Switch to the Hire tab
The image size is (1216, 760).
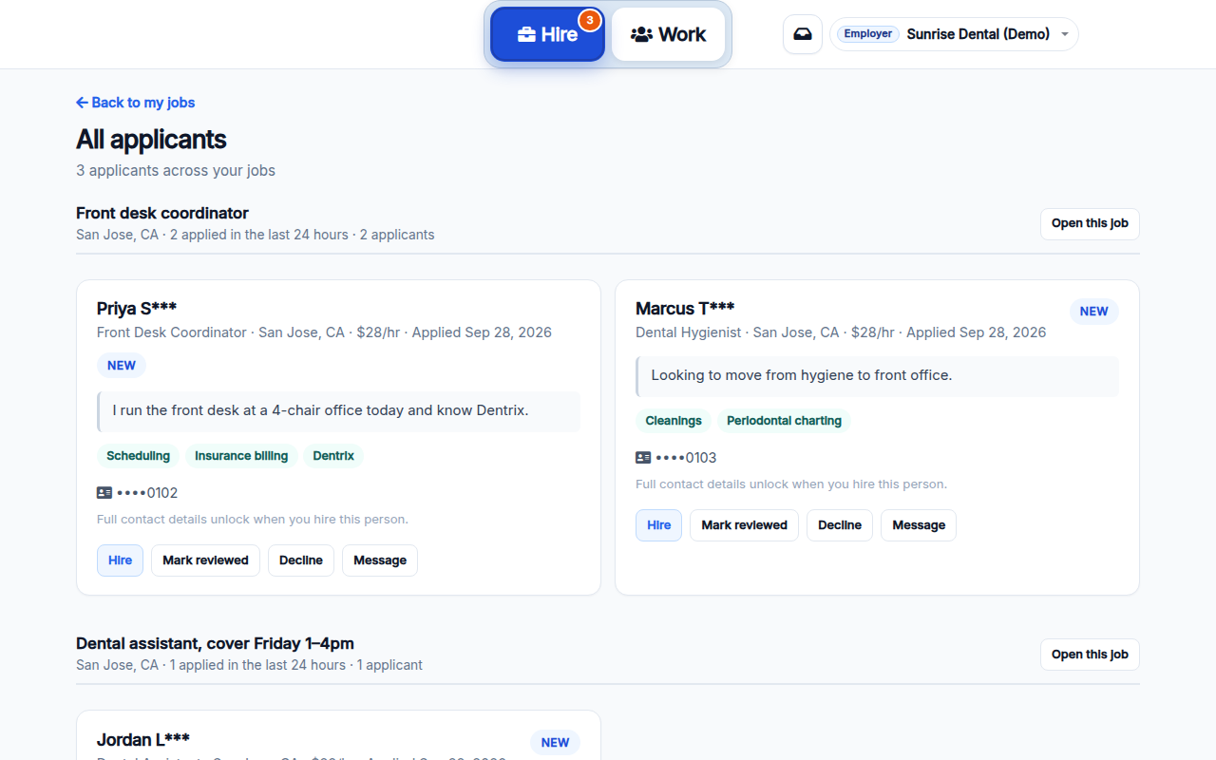click(548, 34)
